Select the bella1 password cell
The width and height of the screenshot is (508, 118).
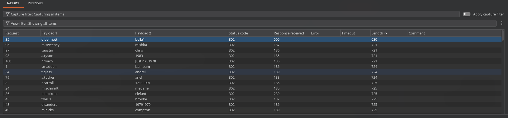(x=181, y=39)
